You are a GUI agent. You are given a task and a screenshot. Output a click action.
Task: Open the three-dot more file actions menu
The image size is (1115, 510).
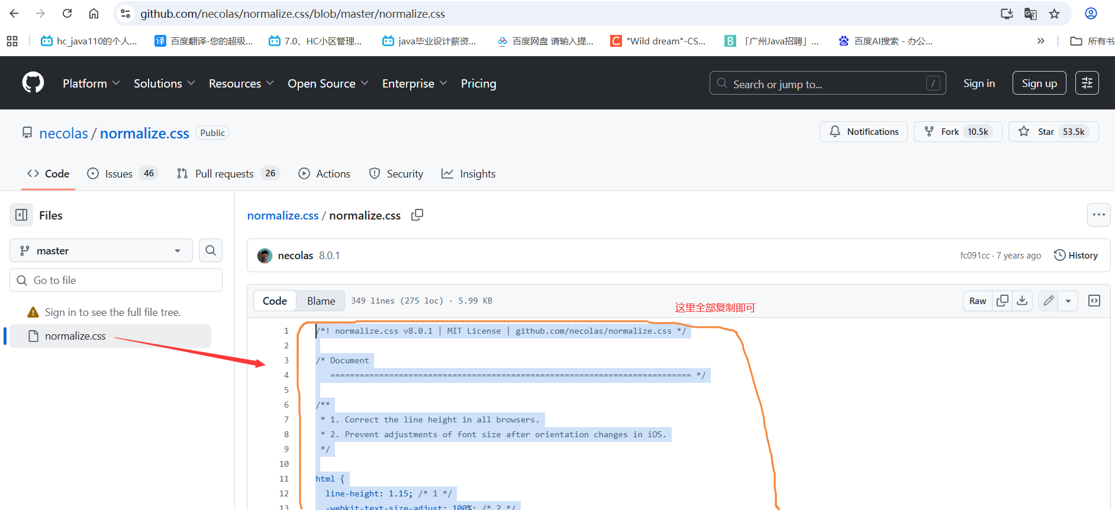coord(1099,215)
